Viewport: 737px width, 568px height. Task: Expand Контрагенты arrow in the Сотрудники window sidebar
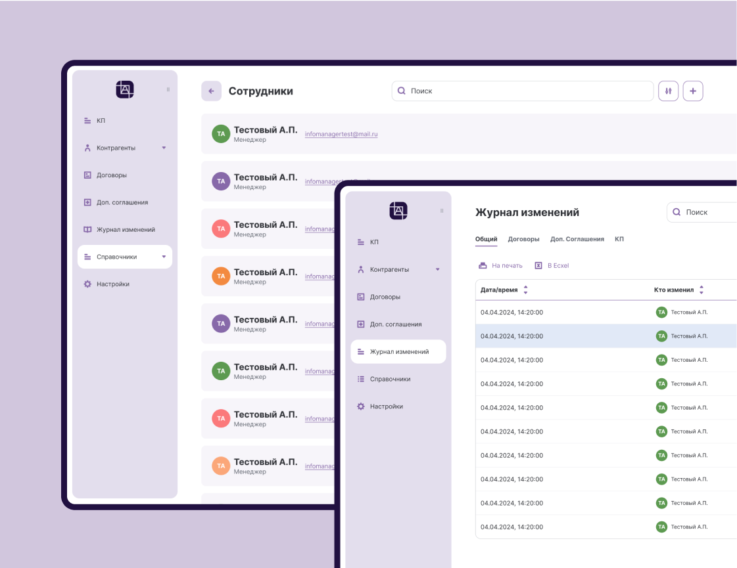tap(164, 148)
